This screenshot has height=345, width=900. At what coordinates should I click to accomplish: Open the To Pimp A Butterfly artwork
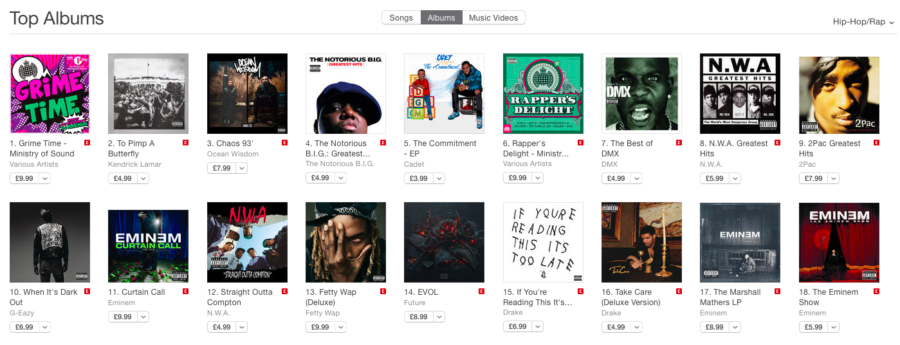click(x=149, y=93)
